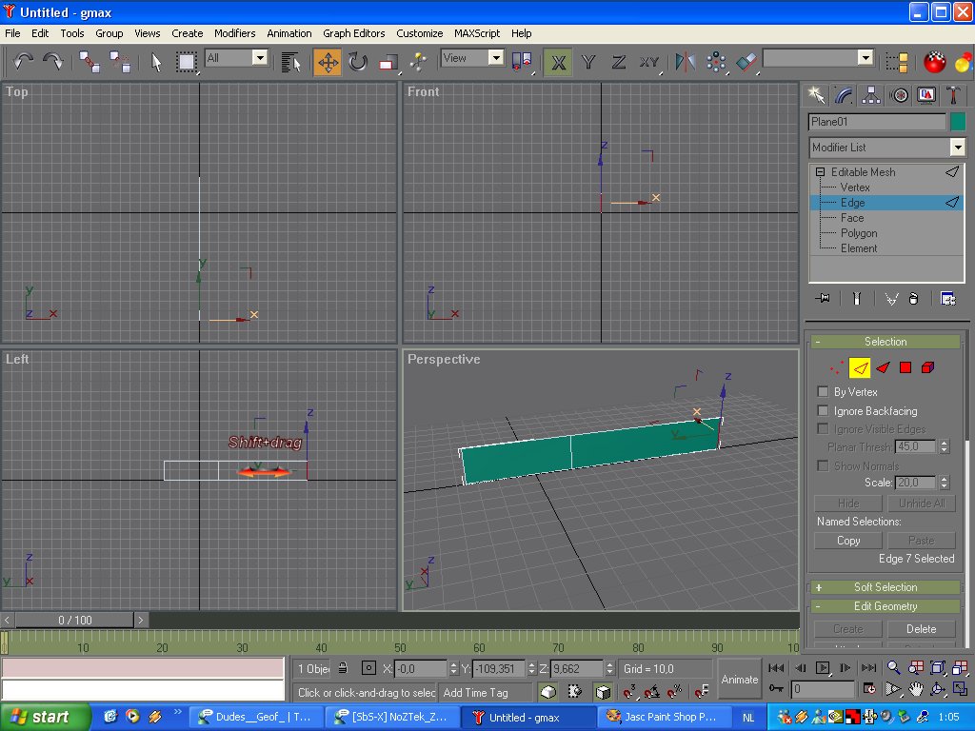Viewport: 975px width, 731px height.
Task: Click the Mirror Selected Objects icon
Action: [x=686, y=62]
